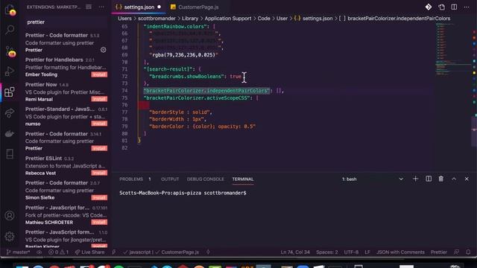Install Prettier ESLint by Rebecca Vest

coord(99,173)
